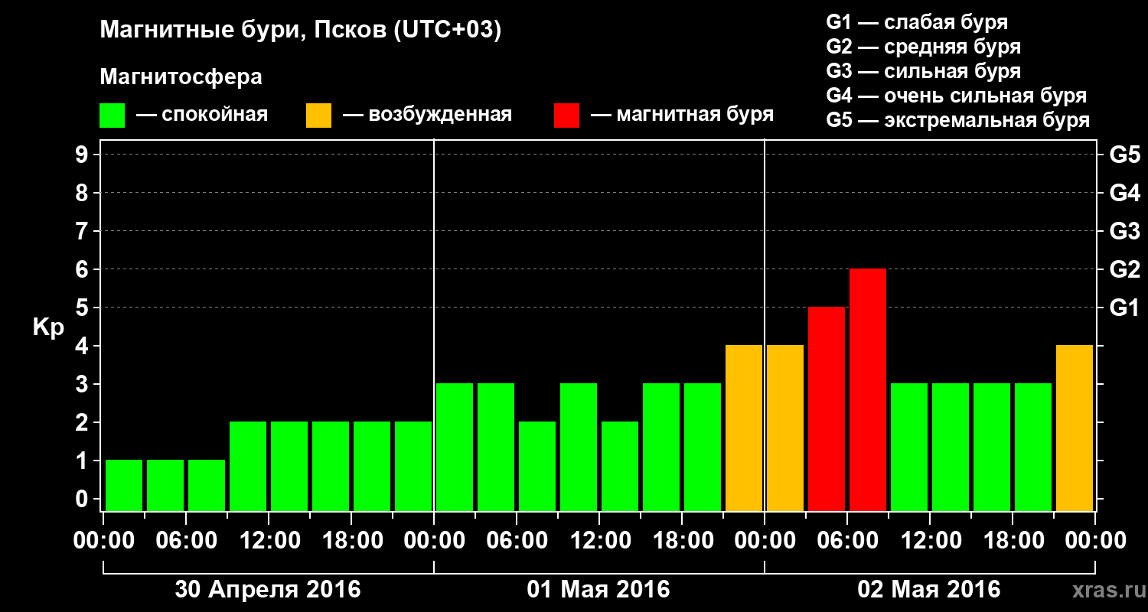Click the red Kp 5 bar on 02 May
Image resolution: width=1148 pixels, height=612 pixels.
[x=827, y=409]
